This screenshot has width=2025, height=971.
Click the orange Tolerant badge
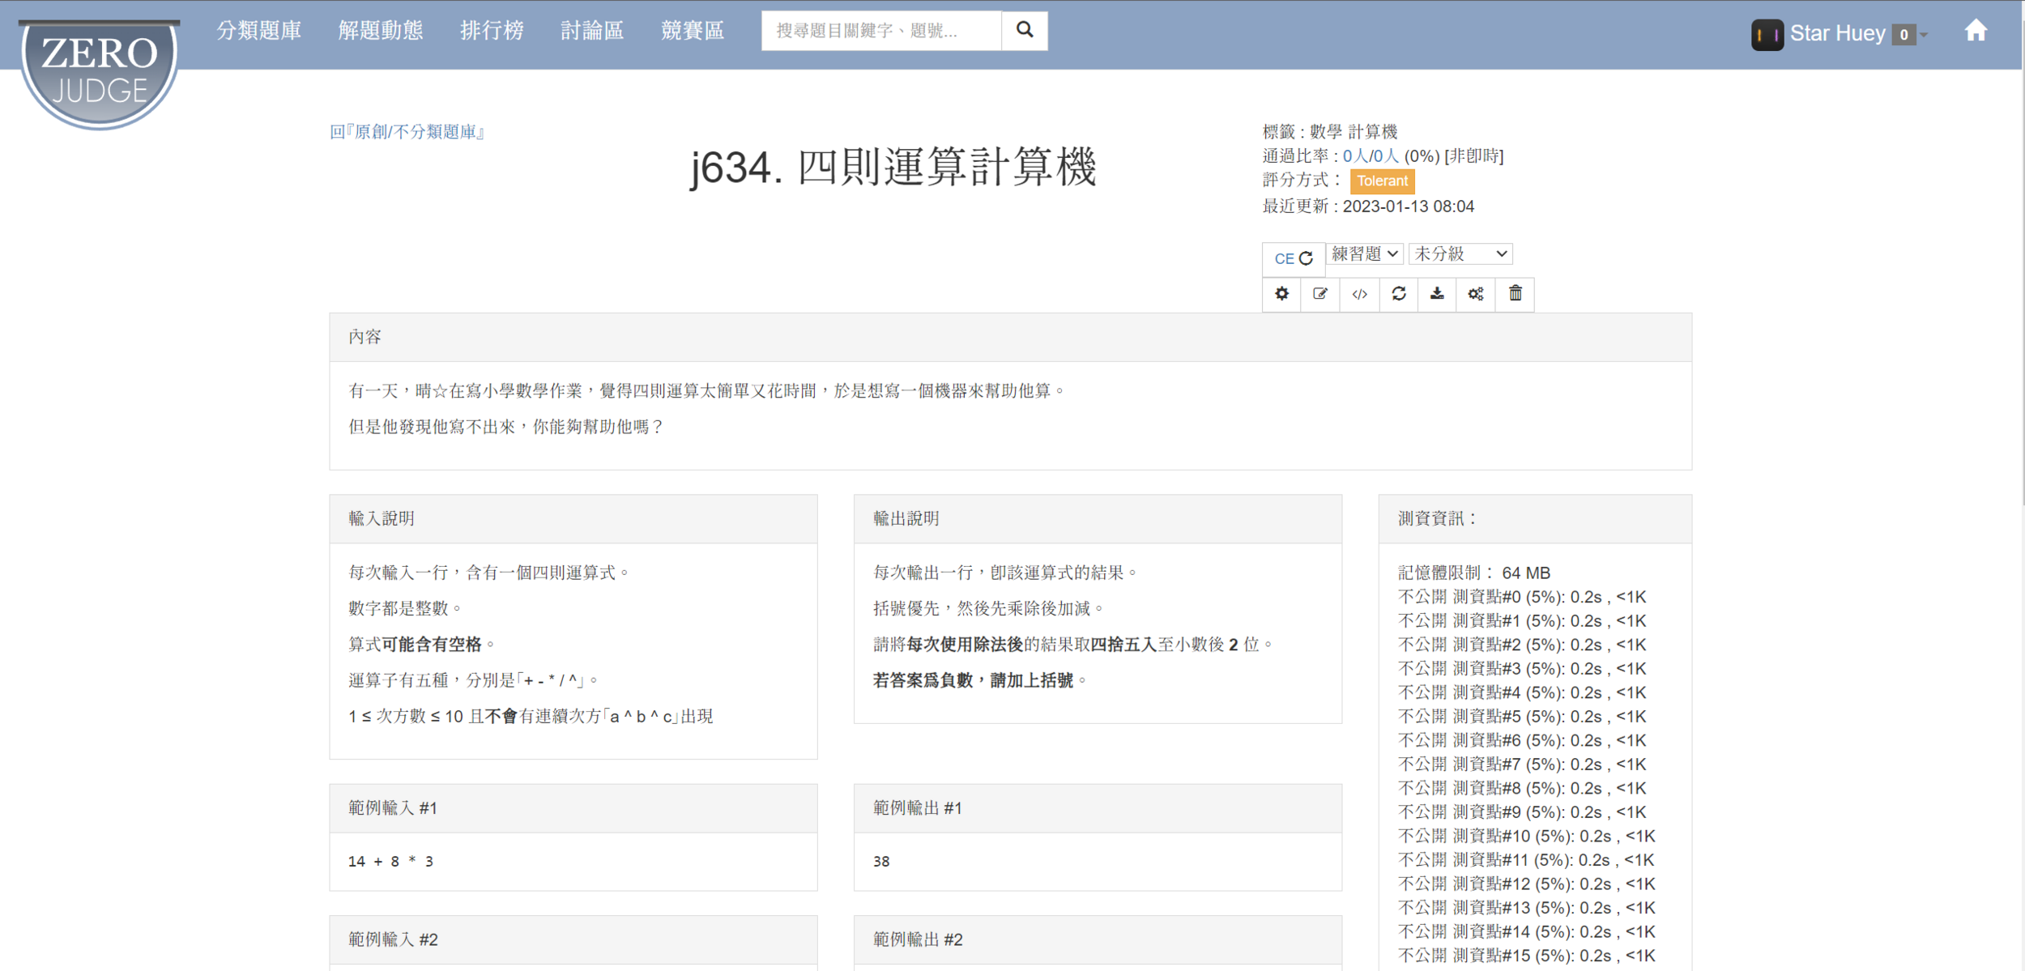[x=1382, y=181]
